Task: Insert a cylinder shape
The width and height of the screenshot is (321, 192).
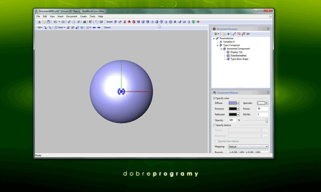Action: [161, 22]
